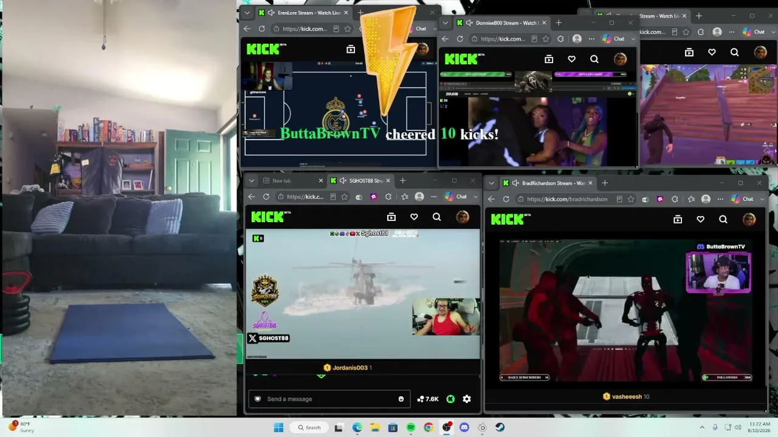778x437 pixels.
Task: Open profile avatar in SGhost88 Kick window
Action: (x=463, y=217)
